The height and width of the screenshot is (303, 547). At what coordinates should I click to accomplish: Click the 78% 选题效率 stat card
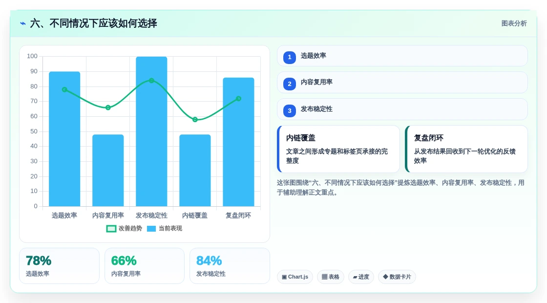coord(59,266)
